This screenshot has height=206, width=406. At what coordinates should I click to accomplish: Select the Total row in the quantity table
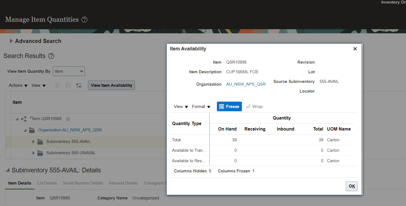click(x=176, y=140)
